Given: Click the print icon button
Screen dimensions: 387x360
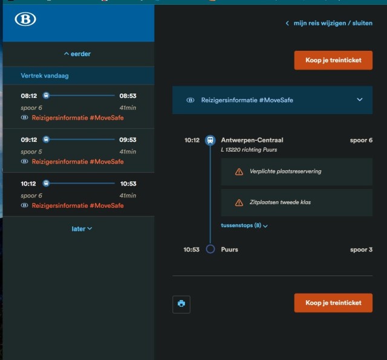Looking at the screenshot, I should pyautogui.click(x=181, y=304).
